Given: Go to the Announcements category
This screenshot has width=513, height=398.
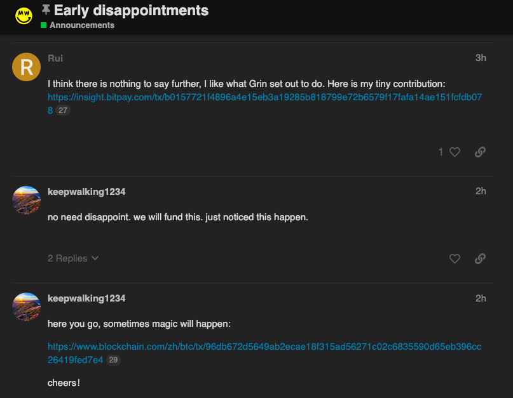Looking at the screenshot, I should tap(82, 25).
